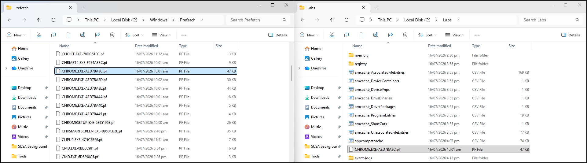Image resolution: width=587 pixels, height=163 pixels.
Task: Open Videos in Labs navigation pane
Action: [x=316, y=137]
